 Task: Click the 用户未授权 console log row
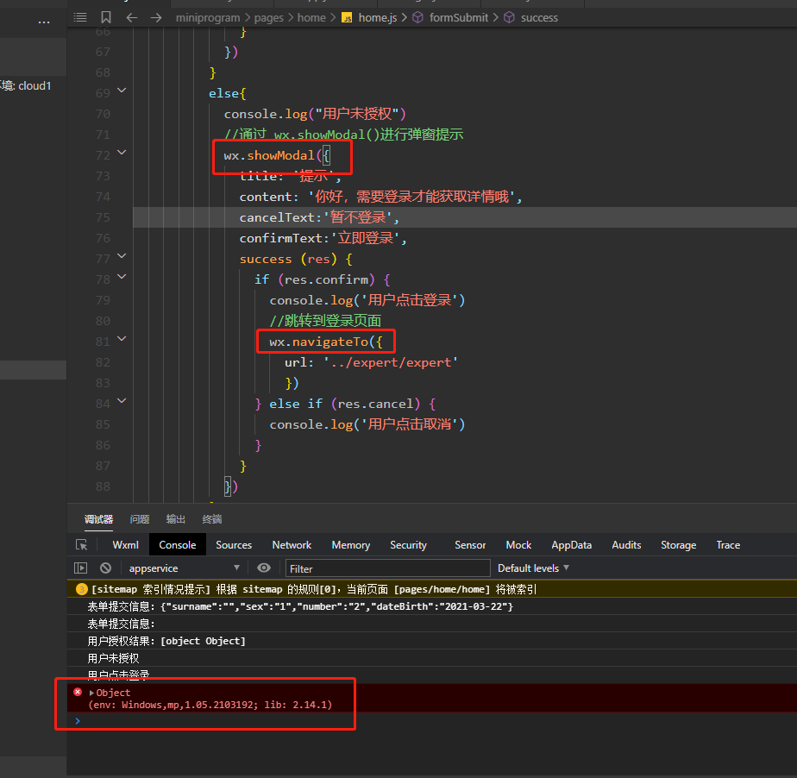[x=432, y=658]
